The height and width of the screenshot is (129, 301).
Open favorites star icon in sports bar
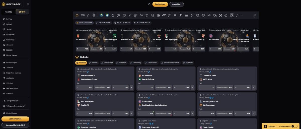point(88,15)
